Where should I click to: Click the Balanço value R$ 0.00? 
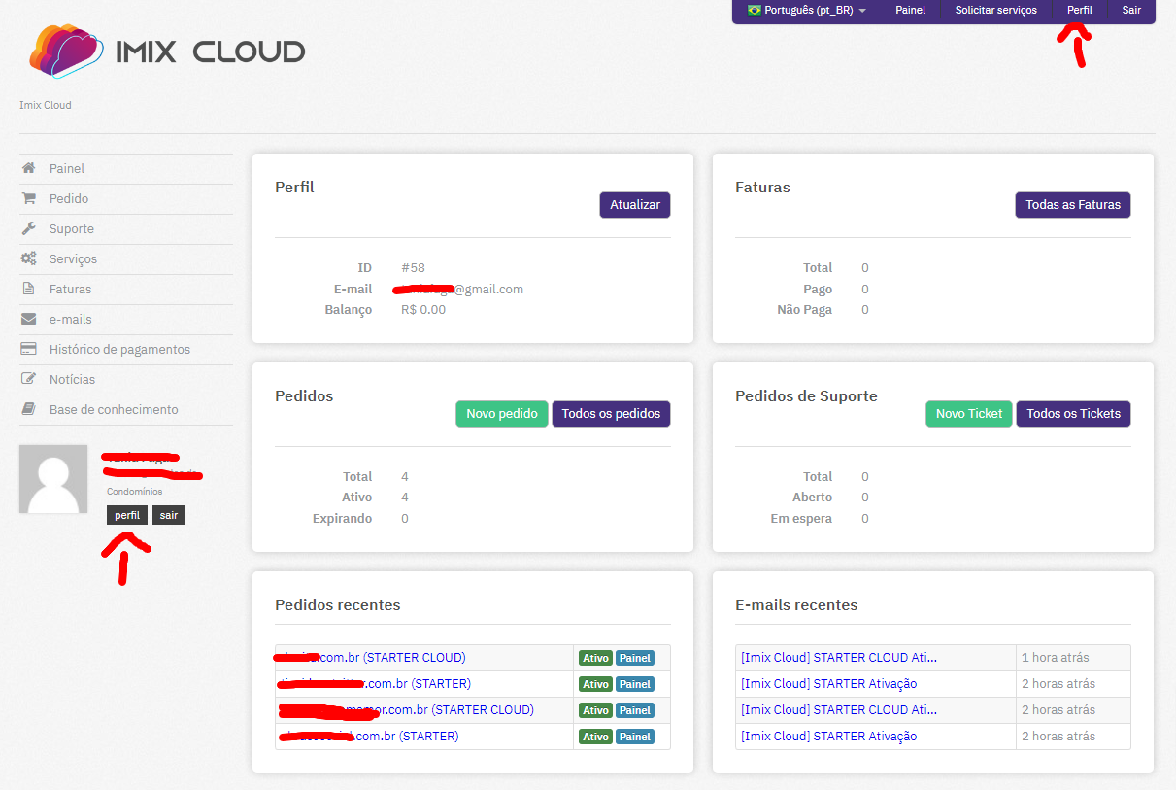click(423, 310)
